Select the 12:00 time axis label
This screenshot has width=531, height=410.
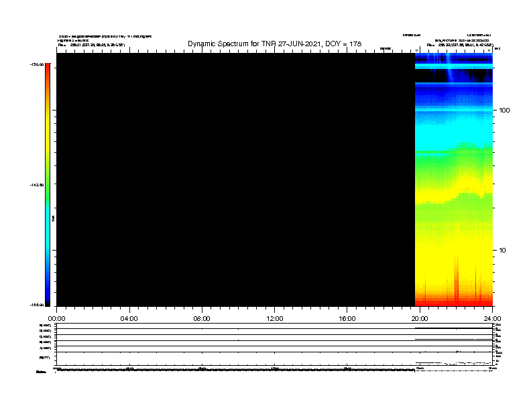pos(275,319)
